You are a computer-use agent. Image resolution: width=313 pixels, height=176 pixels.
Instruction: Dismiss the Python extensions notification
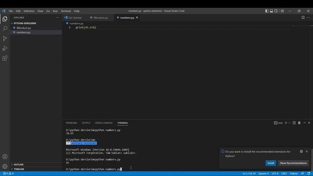[x=307, y=152]
